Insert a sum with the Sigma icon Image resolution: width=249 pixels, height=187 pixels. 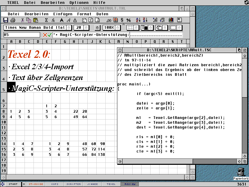tap(46, 20)
